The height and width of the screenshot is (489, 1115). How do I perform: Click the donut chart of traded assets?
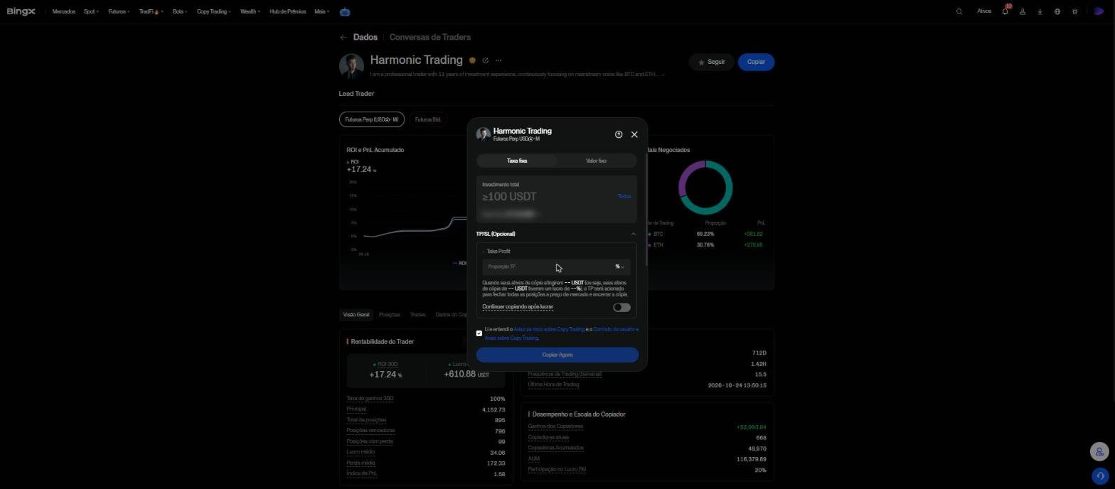point(705,188)
